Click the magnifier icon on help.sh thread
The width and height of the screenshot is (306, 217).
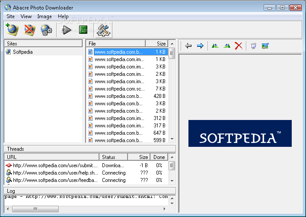click(9, 173)
